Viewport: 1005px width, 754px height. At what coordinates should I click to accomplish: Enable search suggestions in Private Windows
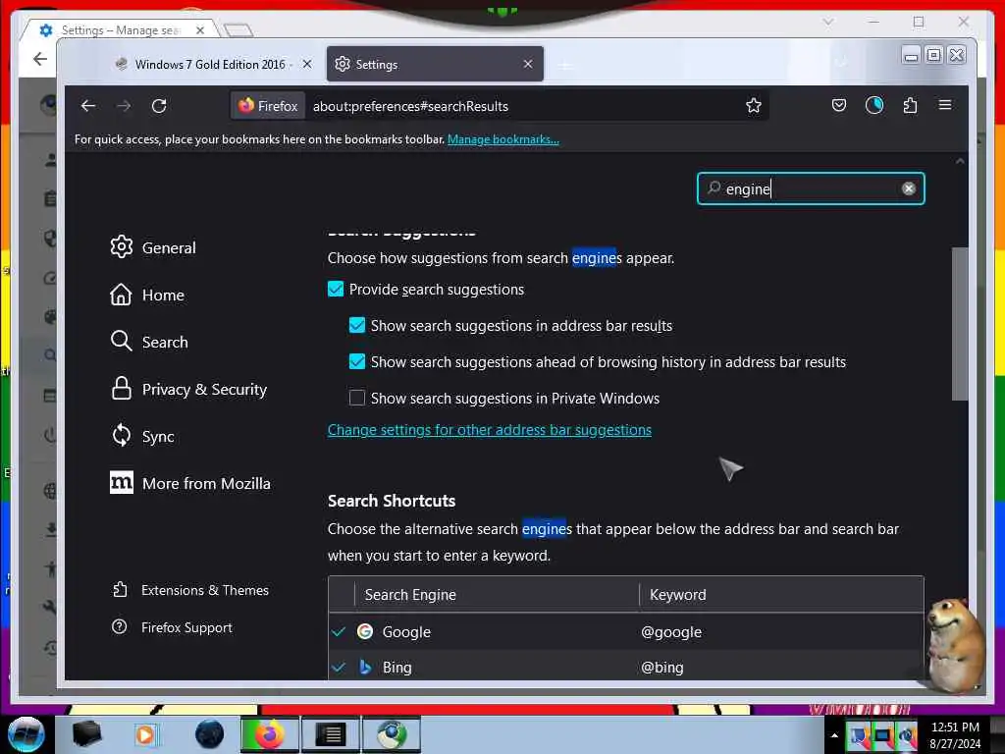coord(357,399)
